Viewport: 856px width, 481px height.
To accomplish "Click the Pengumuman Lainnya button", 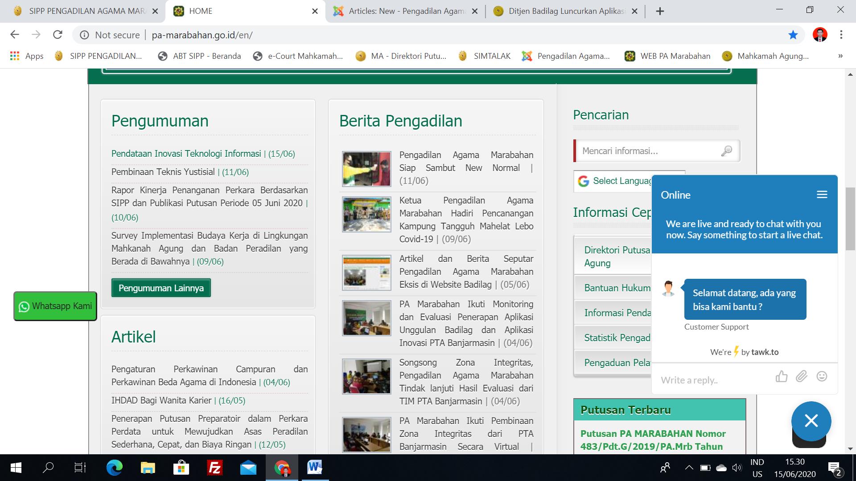I will 161,288.
